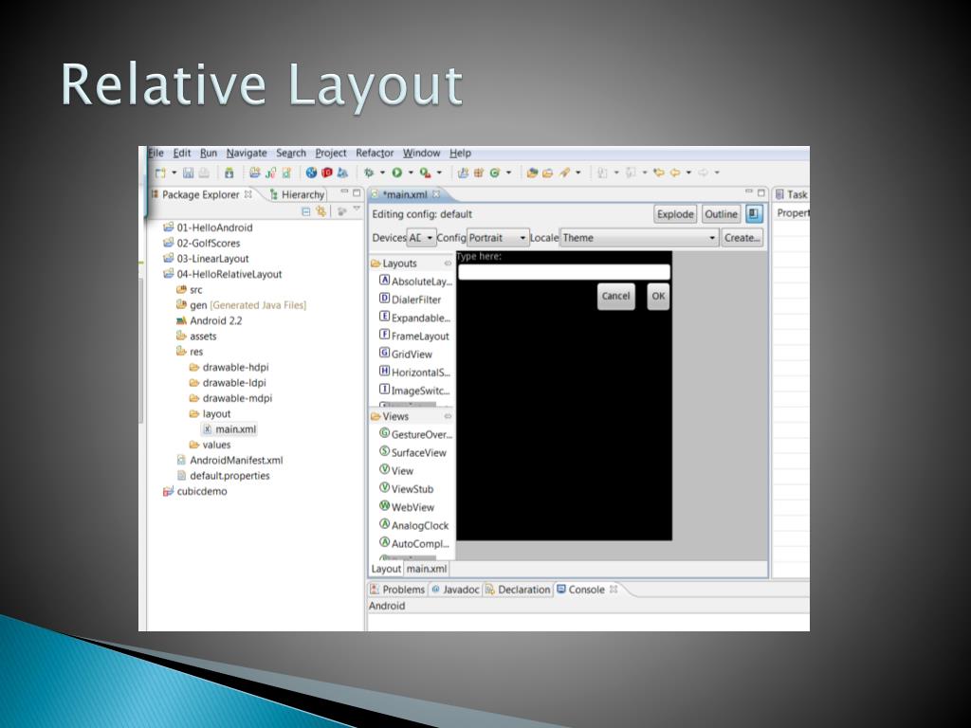Viewport: 971px width, 728px height.
Task: Switch to the Javadoc tab
Action: click(x=455, y=590)
